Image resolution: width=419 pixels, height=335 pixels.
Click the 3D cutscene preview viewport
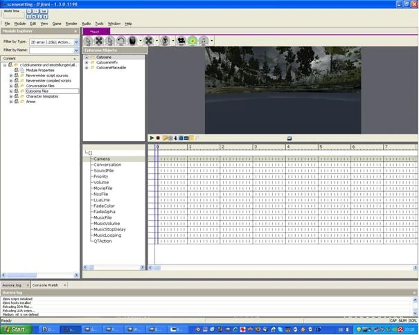coord(283,90)
